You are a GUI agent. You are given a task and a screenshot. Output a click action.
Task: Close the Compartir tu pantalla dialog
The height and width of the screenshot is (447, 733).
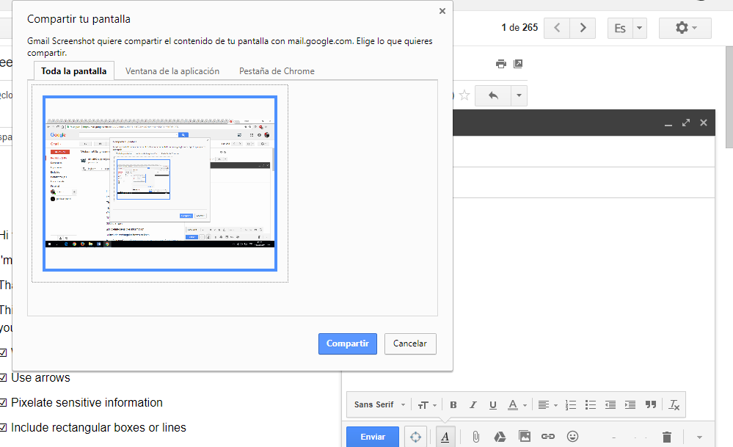[442, 11]
